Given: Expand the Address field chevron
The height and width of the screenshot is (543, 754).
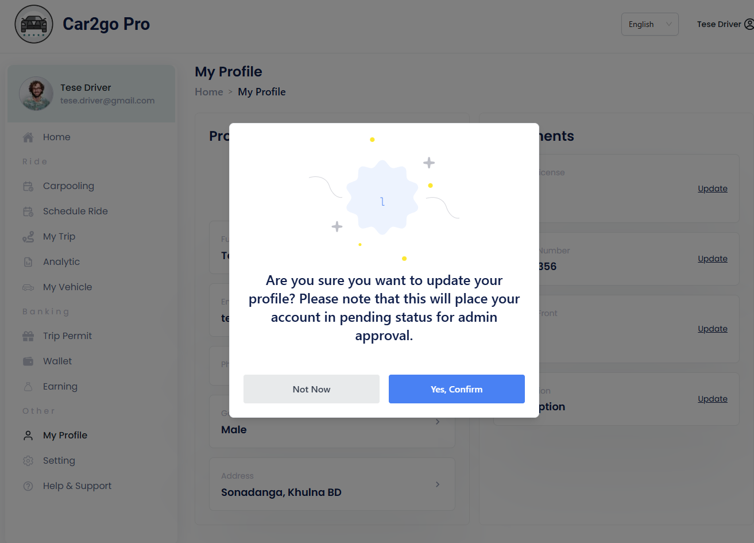Looking at the screenshot, I should (x=438, y=484).
